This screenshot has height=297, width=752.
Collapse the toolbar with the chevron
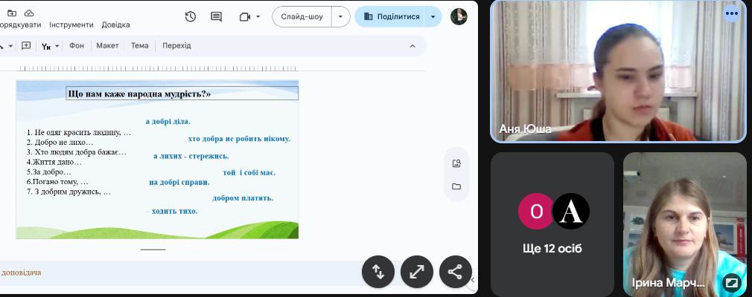tap(412, 46)
